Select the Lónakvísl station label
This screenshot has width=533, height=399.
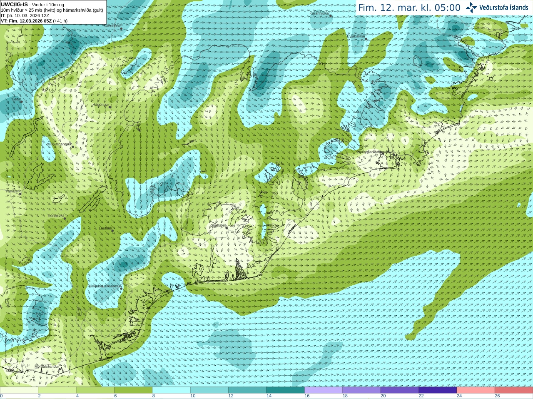click(56, 216)
